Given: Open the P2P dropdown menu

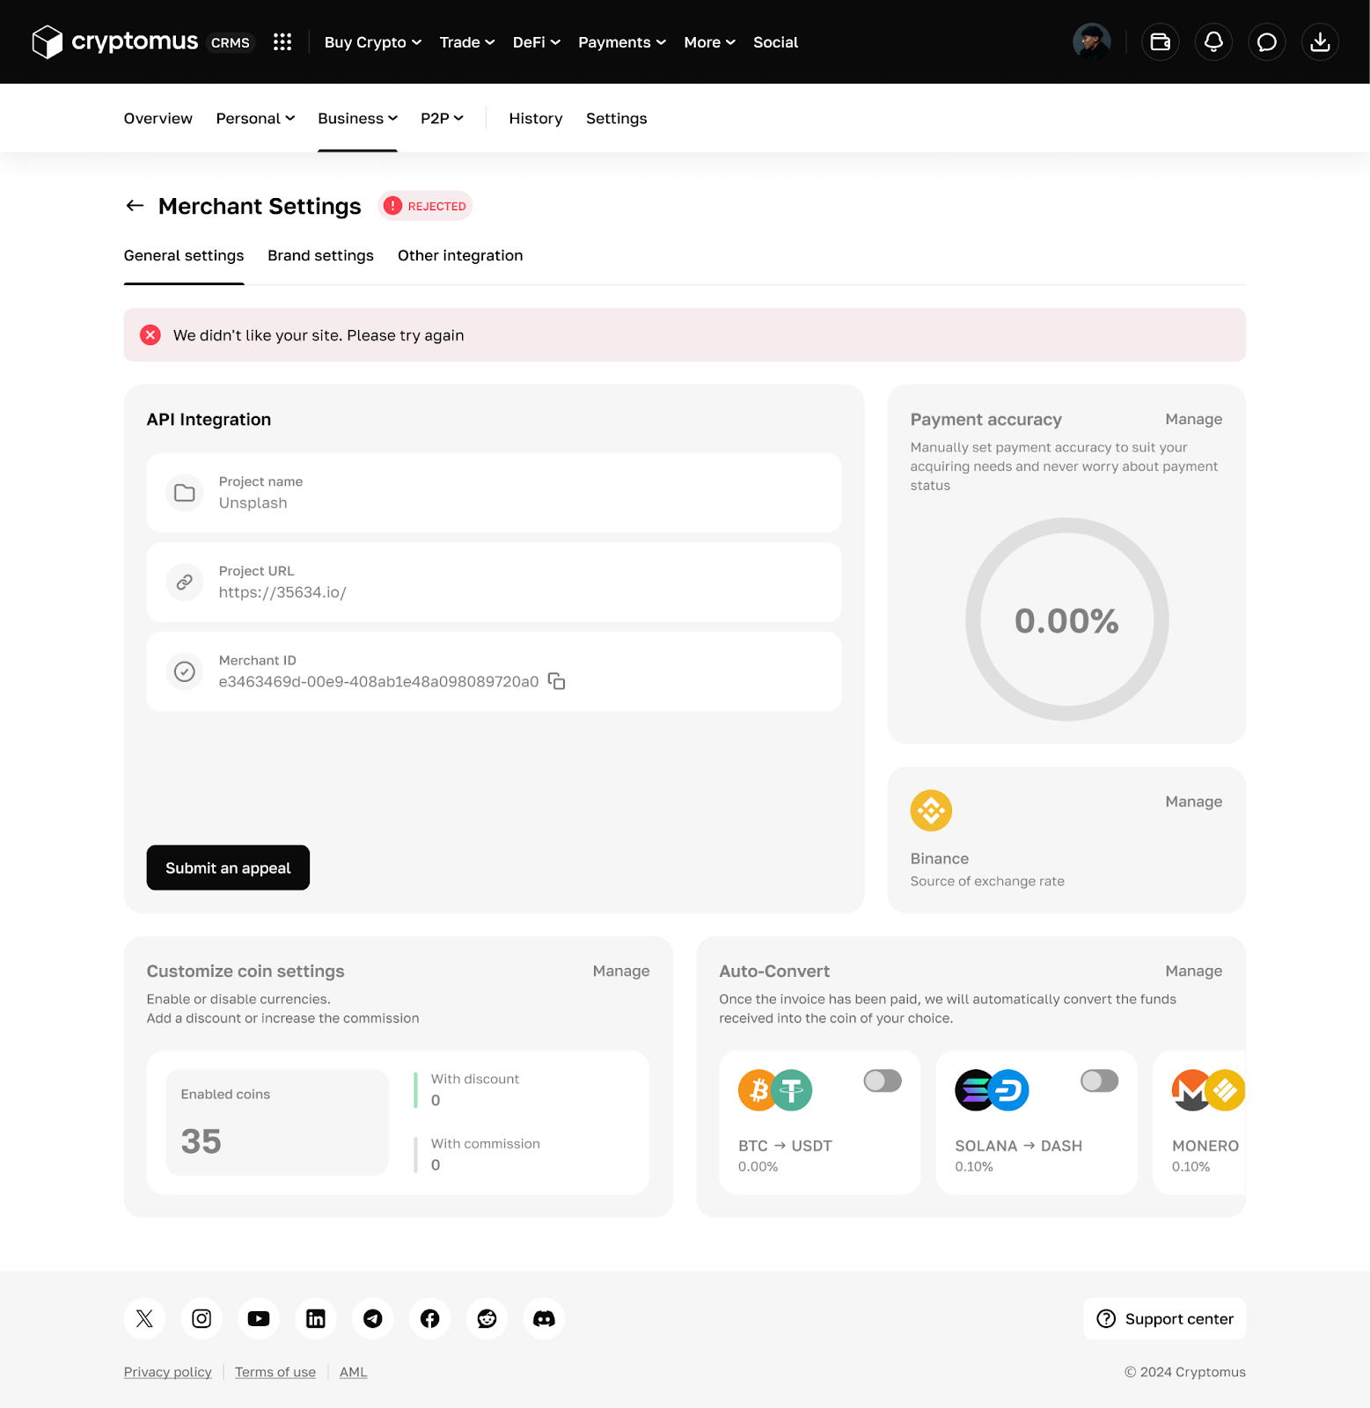Looking at the screenshot, I should pyautogui.click(x=442, y=119).
